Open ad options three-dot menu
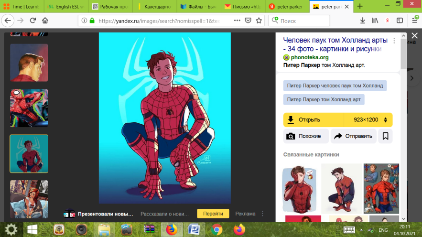 pyautogui.click(x=262, y=214)
